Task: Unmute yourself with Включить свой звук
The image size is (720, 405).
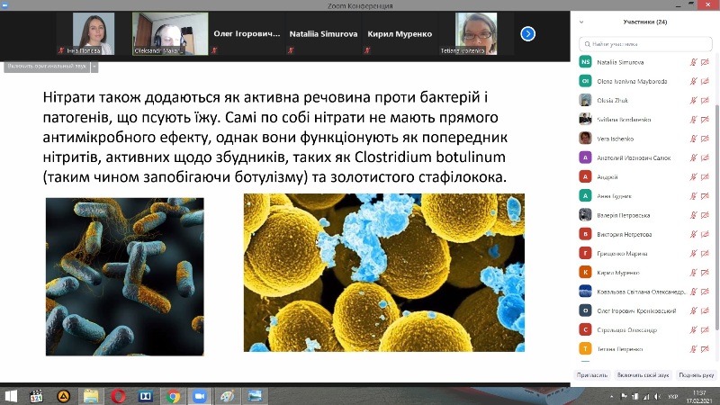Action: [x=642, y=373]
